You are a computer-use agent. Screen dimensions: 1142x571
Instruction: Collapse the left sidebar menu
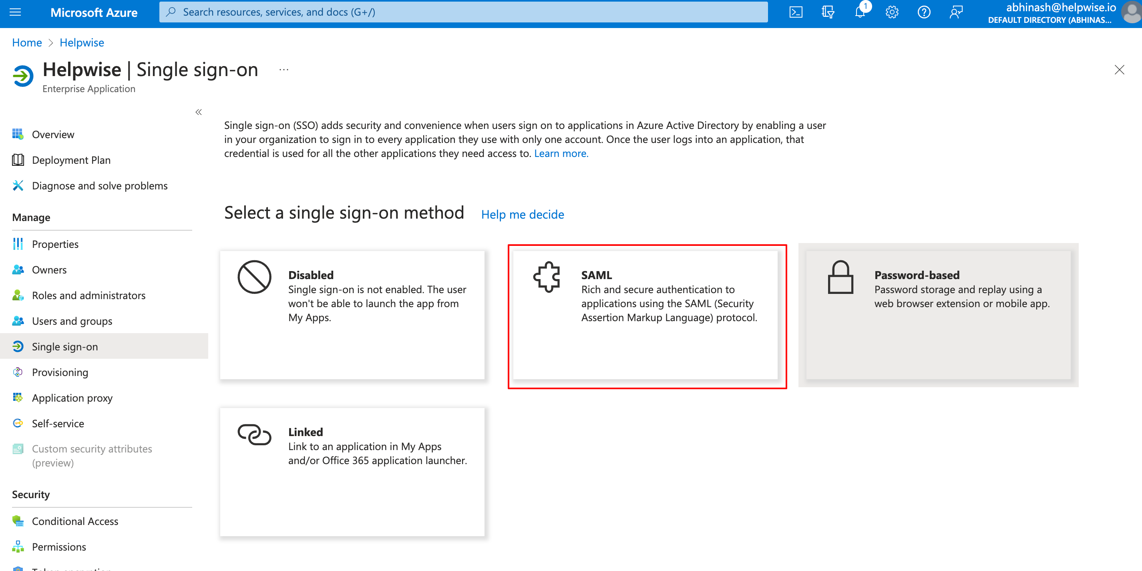(199, 112)
